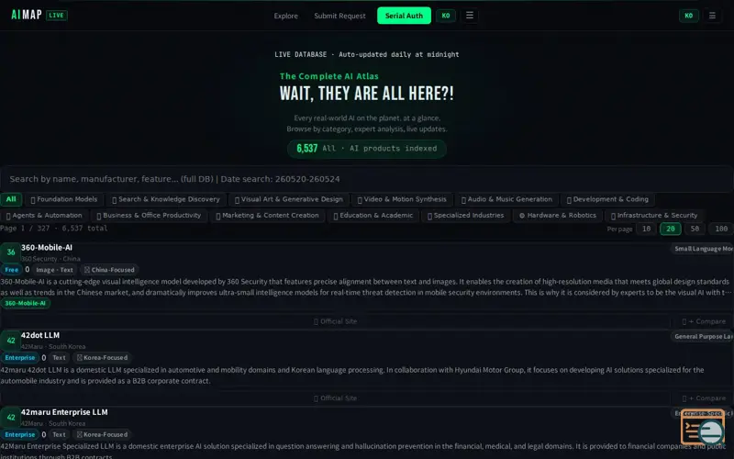Open the 360-Mobile-AI product title
Image resolution: width=734 pixels, height=459 pixels.
pyautogui.click(x=47, y=247)
